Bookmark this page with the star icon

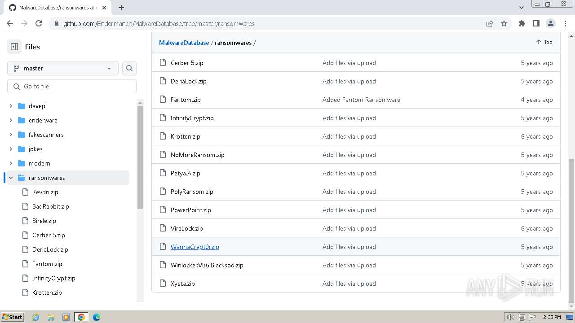coord(504,23)
